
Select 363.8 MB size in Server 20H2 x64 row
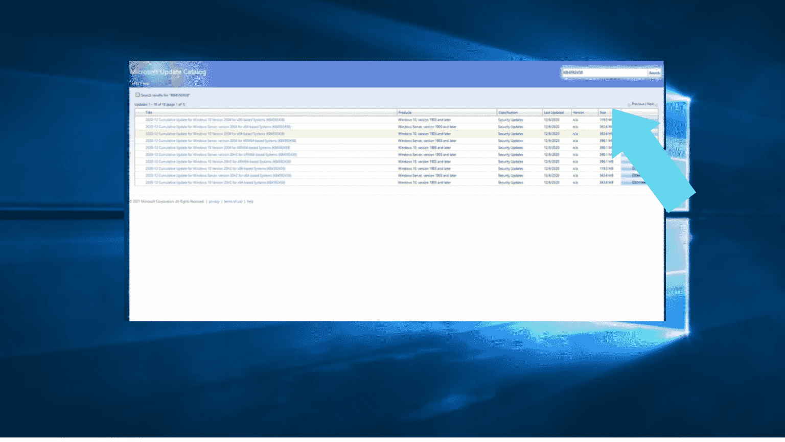coord(607,175)
